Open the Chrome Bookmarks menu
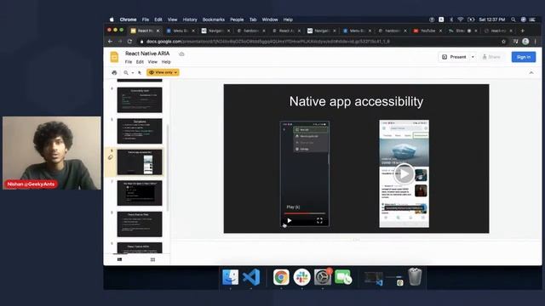This screenshot has height=306, width=545. click(214, 20)
